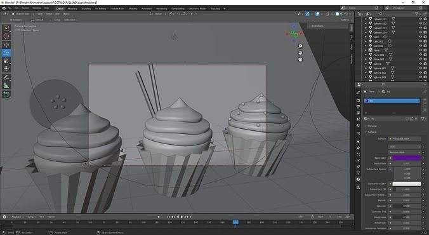Open the Material properties tab icon
Viewport: 429px width, 235px height.
click(x=358, y=179)
